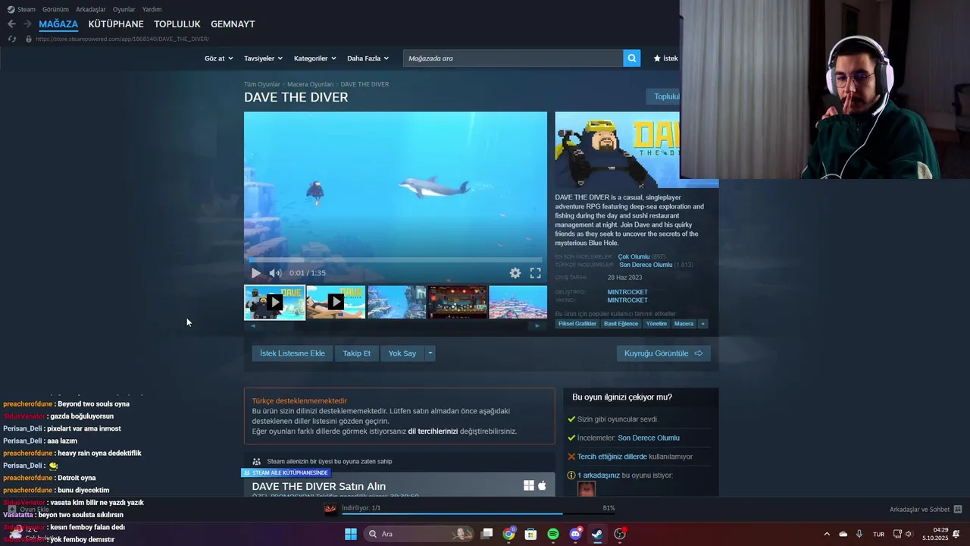
Task: Open Google Chrome from taskbar
Action: pos(508,534)
